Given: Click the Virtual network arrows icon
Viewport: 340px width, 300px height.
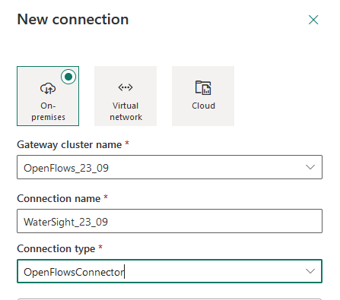Looking at the screenshot, I should click(126, 87).
